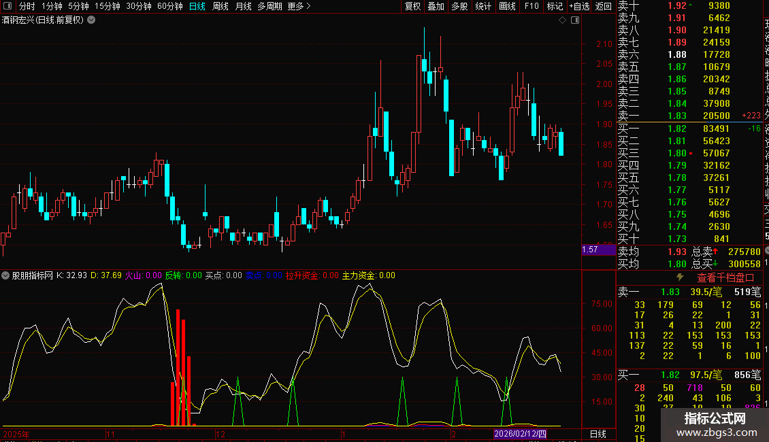Viewport: 769px width, 442px height.
Task: Click the diamond marker icon in chart header
Action: click(563, 20)
